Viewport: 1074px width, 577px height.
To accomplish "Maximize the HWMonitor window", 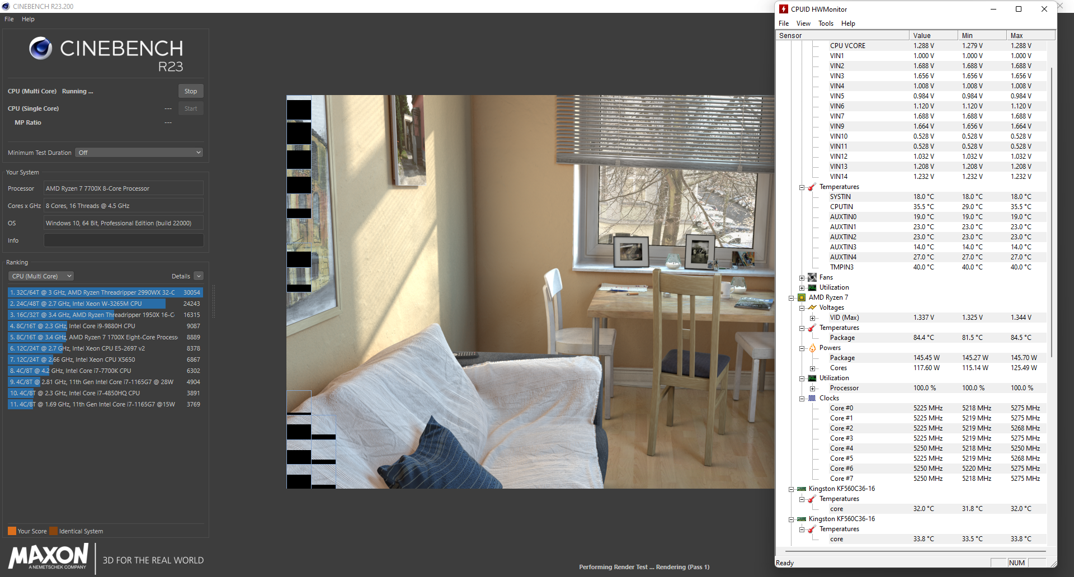I will pyautogui.click(x=1019, y=9).
